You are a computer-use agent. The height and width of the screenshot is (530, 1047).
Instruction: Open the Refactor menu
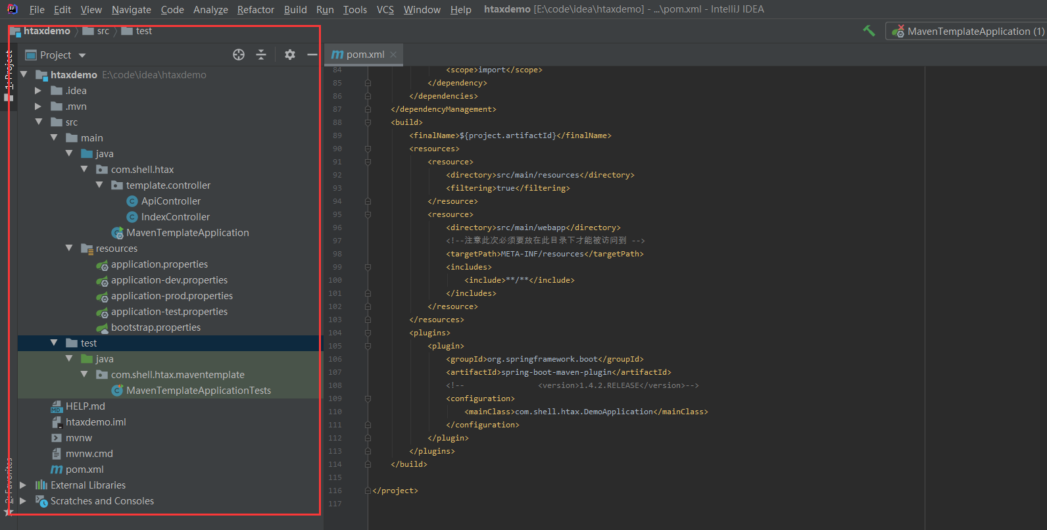(x=256, y=9)
